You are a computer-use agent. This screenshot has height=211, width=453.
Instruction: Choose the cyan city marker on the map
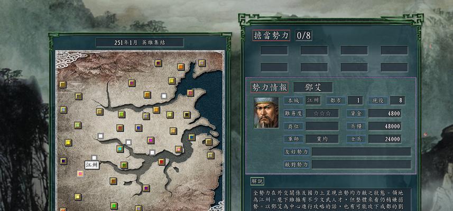tap(120, 149)
